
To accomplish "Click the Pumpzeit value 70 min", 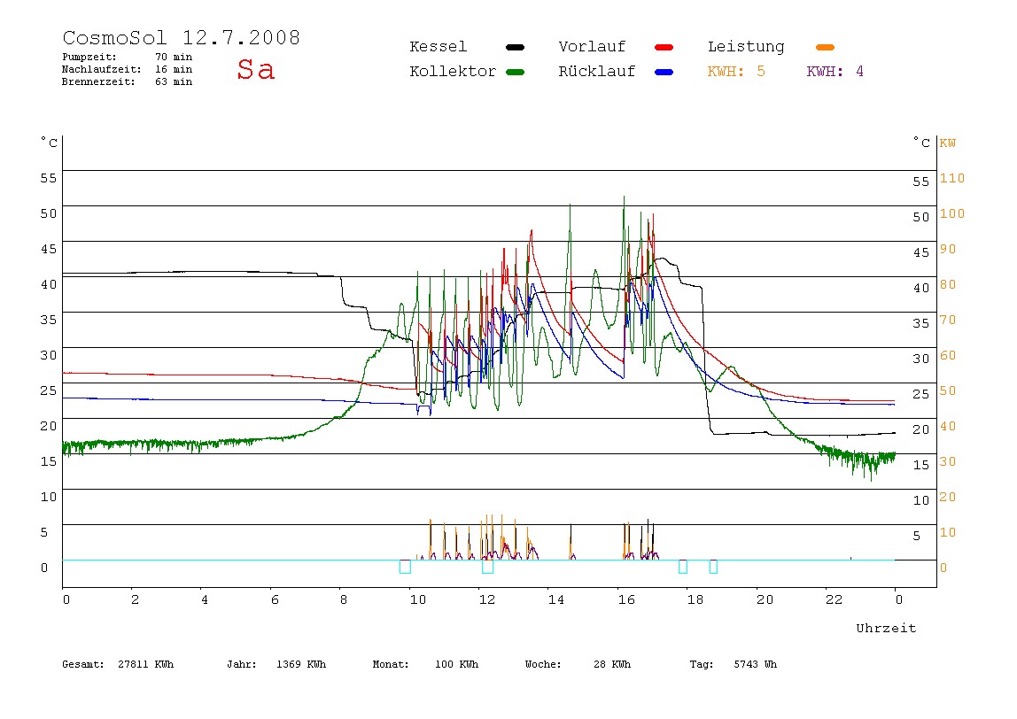I will [x=174, y=57].
